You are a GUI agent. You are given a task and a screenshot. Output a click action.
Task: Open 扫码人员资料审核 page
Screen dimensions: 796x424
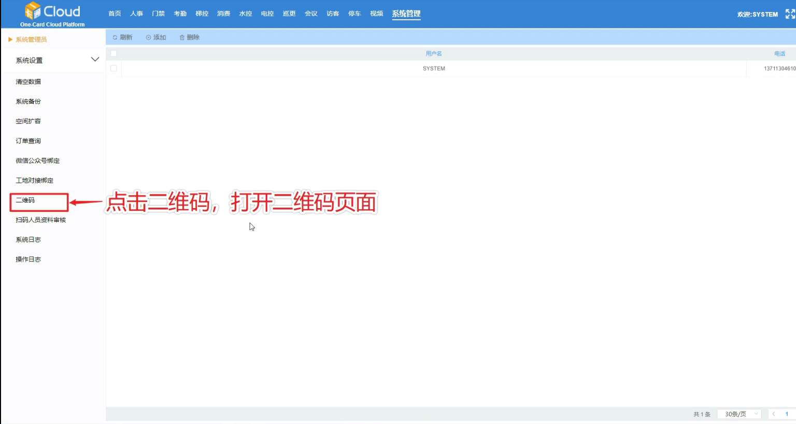tap(40, 220)
